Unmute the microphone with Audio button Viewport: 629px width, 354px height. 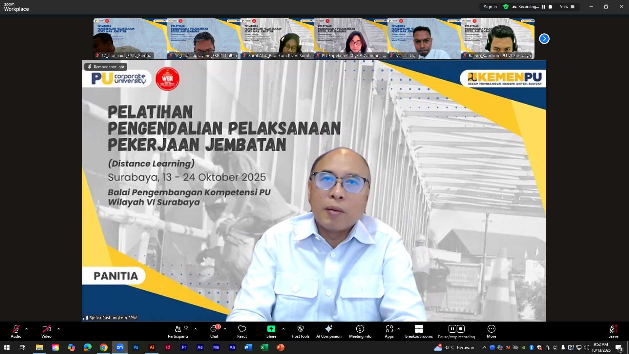tap(16, 331)
